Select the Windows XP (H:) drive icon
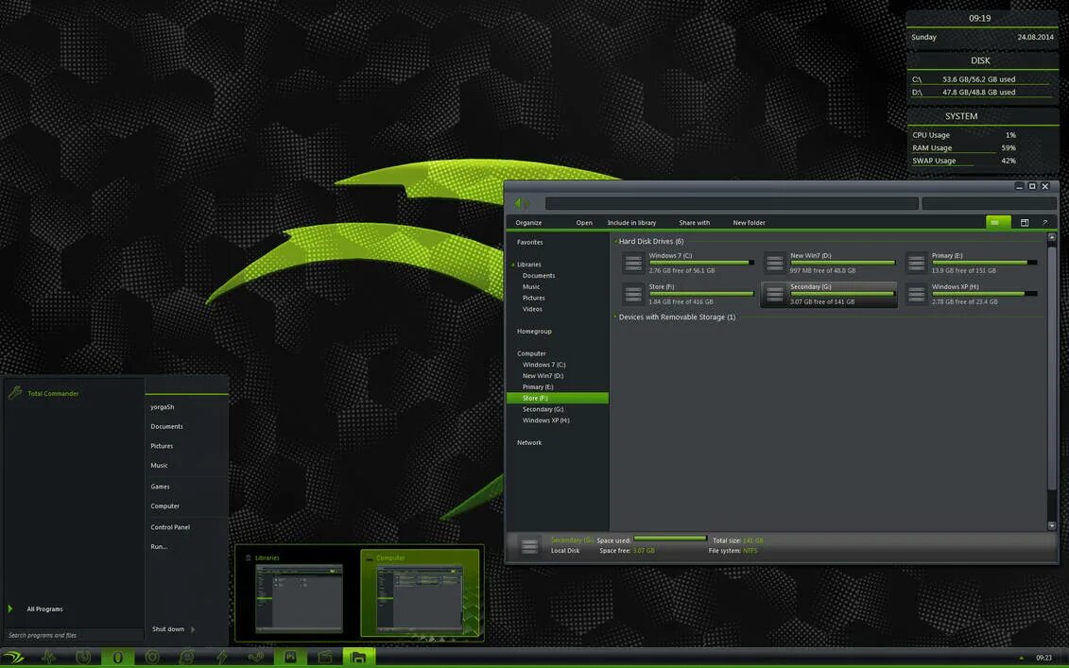Image resolution: width=1069 pixels, height=668 pixels. pyautogui.click(x=916, y=294)
